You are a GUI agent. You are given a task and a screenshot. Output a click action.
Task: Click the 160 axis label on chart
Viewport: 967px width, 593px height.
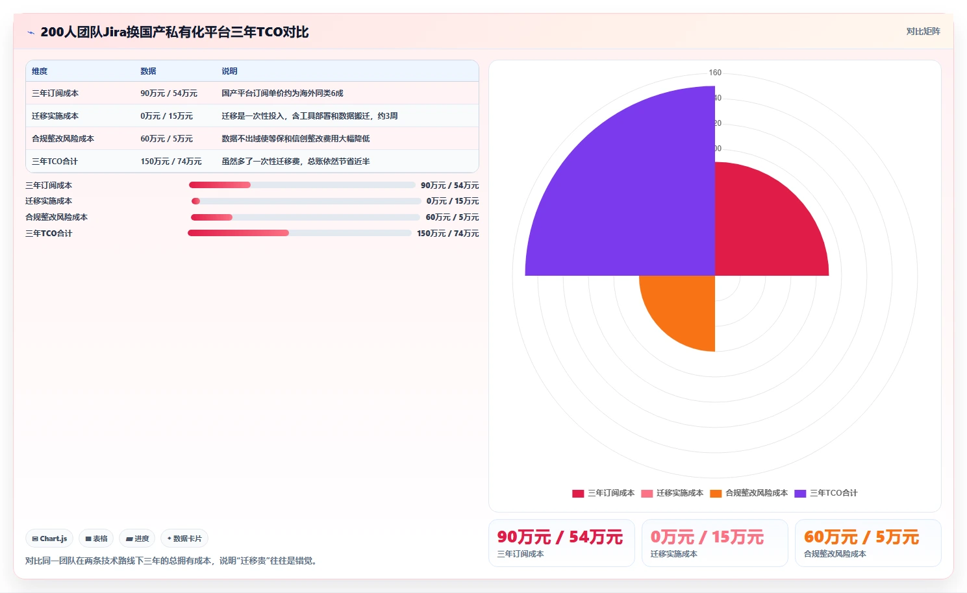715,73
